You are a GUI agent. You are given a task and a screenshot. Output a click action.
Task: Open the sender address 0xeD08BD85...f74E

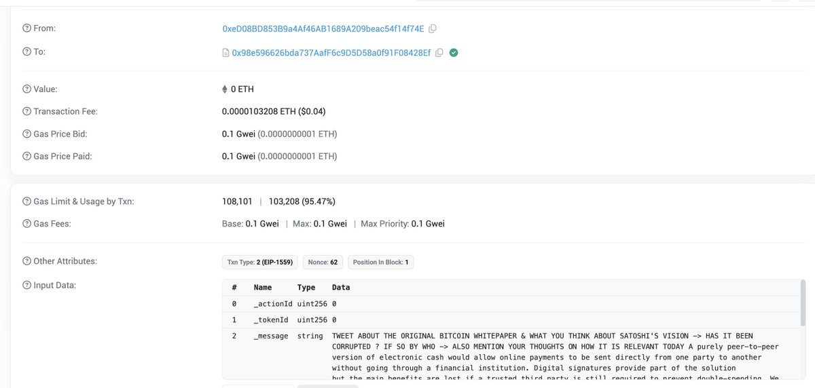(x=323, y=28)
